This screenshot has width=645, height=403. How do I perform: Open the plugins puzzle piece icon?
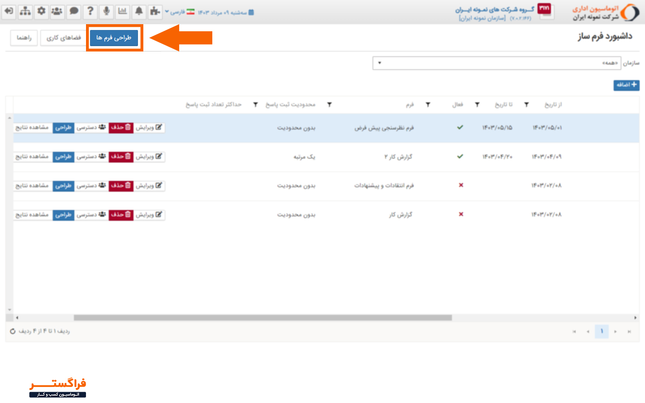(x=155, y=12)
